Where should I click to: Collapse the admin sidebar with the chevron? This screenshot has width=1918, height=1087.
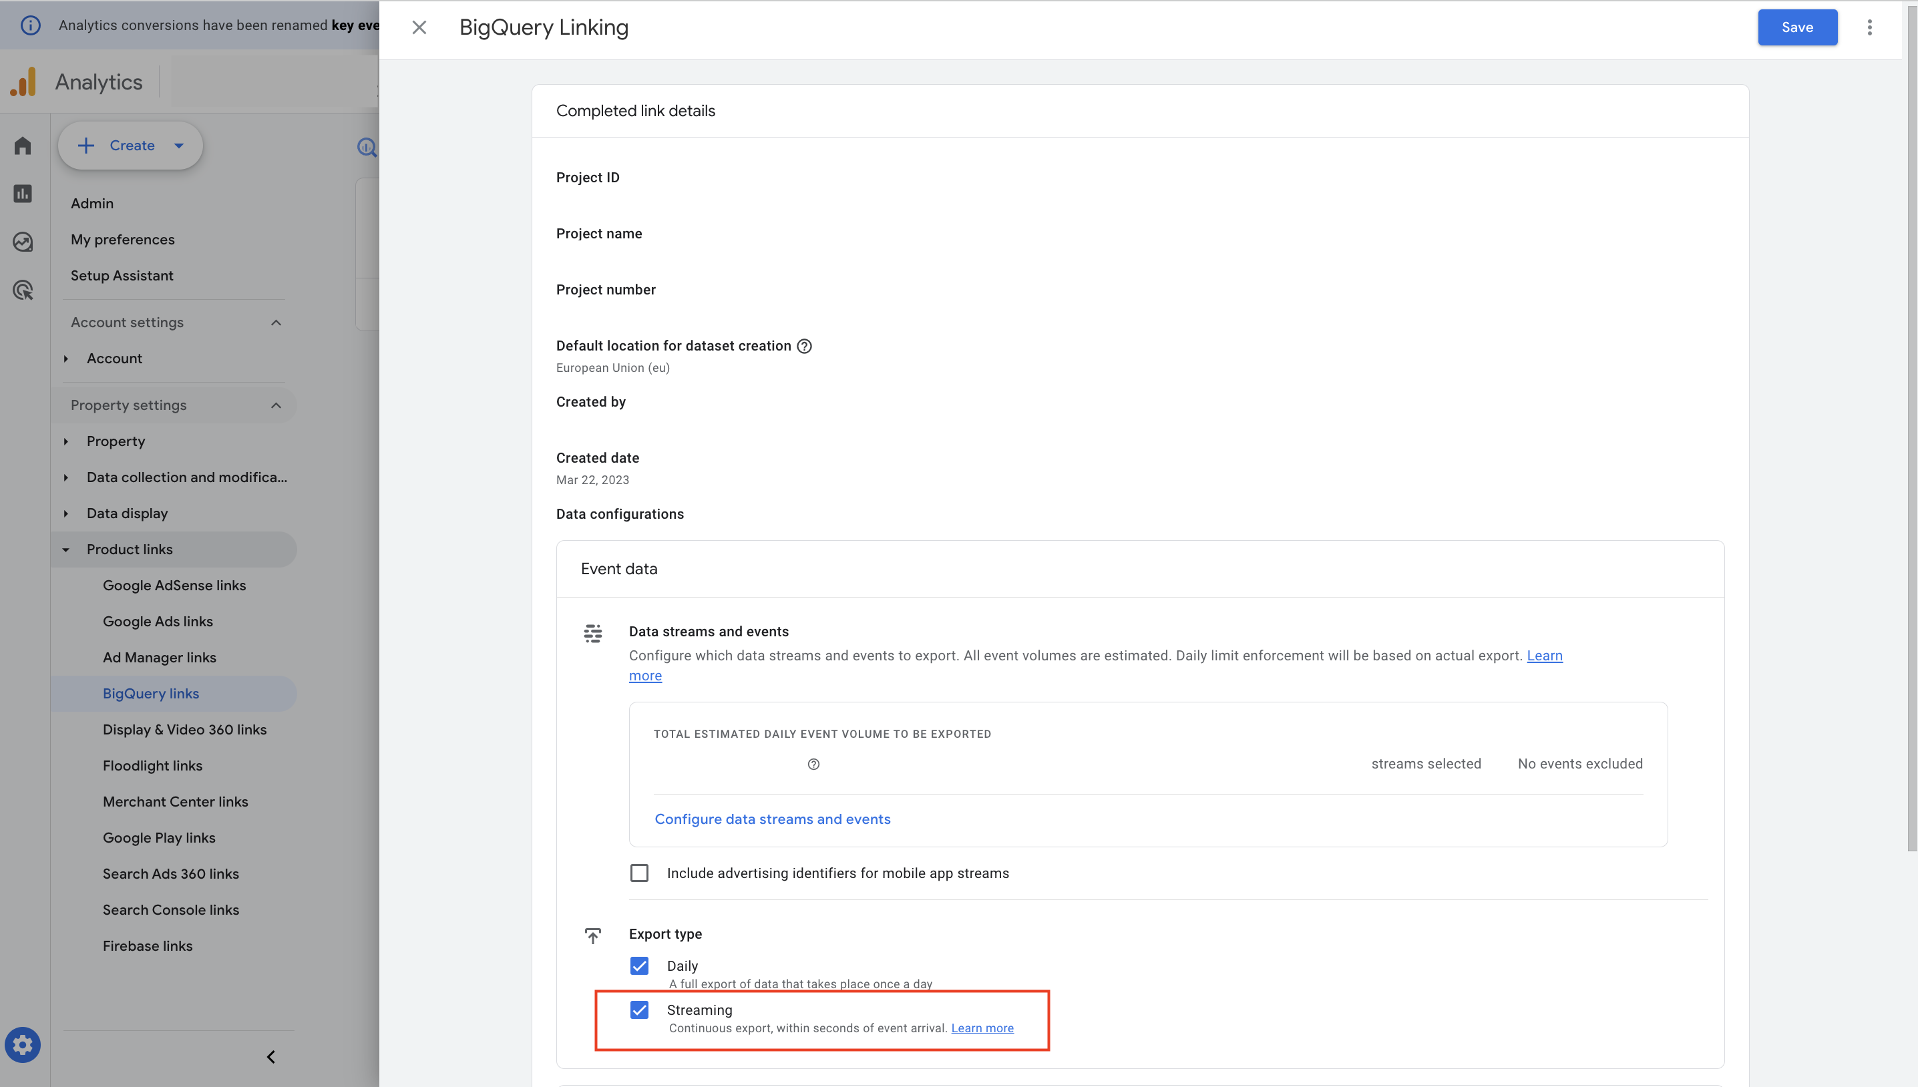click(x=271, y=1056)
